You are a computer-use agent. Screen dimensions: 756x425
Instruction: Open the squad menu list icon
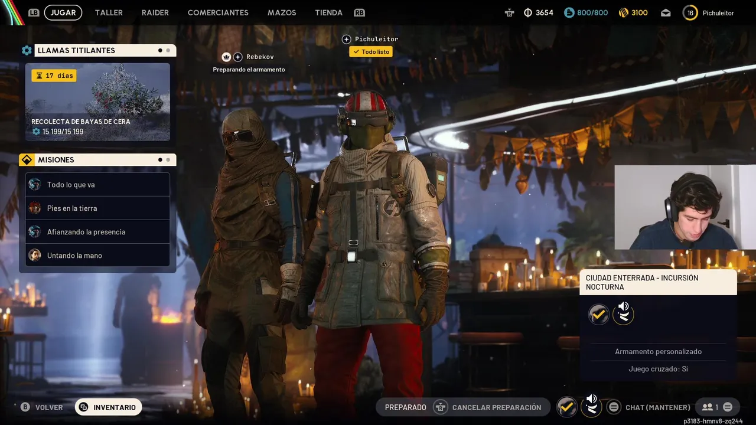tap(728, 407)
